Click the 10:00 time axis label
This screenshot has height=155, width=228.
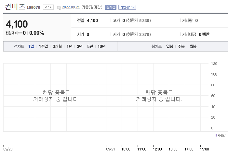click(x=126, y=149)
